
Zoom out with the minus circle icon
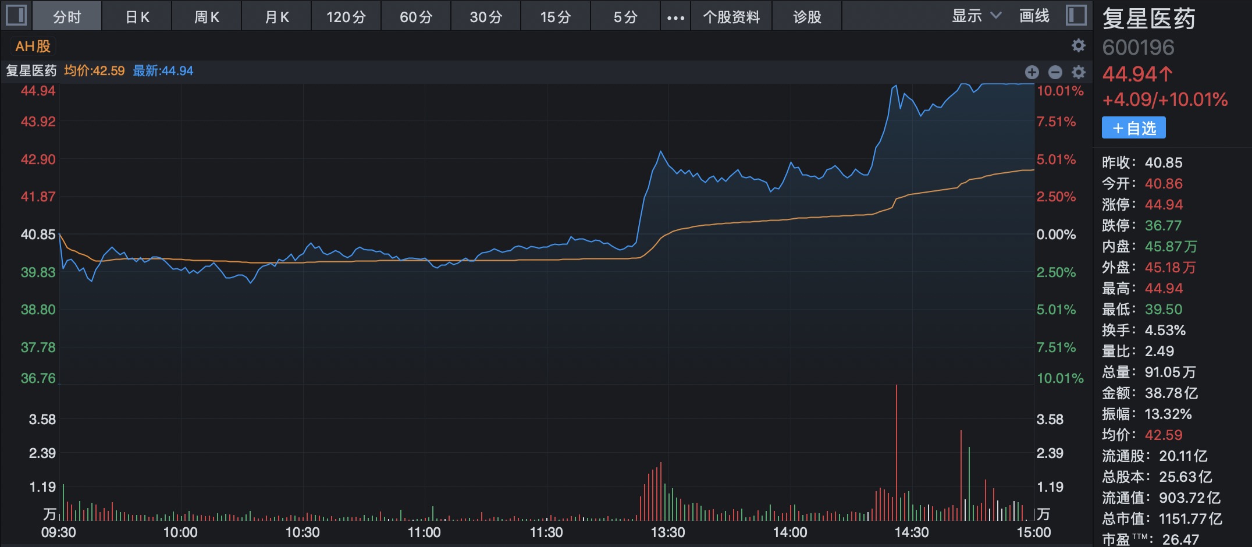pyautogui.click(x=1055, y=72)
